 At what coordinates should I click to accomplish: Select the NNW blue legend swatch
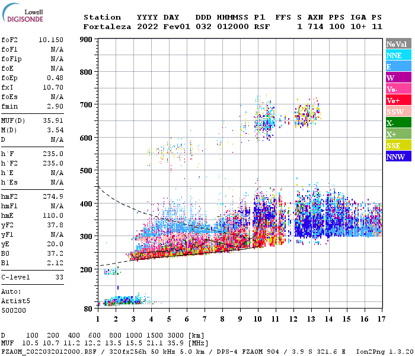(398, 156)
